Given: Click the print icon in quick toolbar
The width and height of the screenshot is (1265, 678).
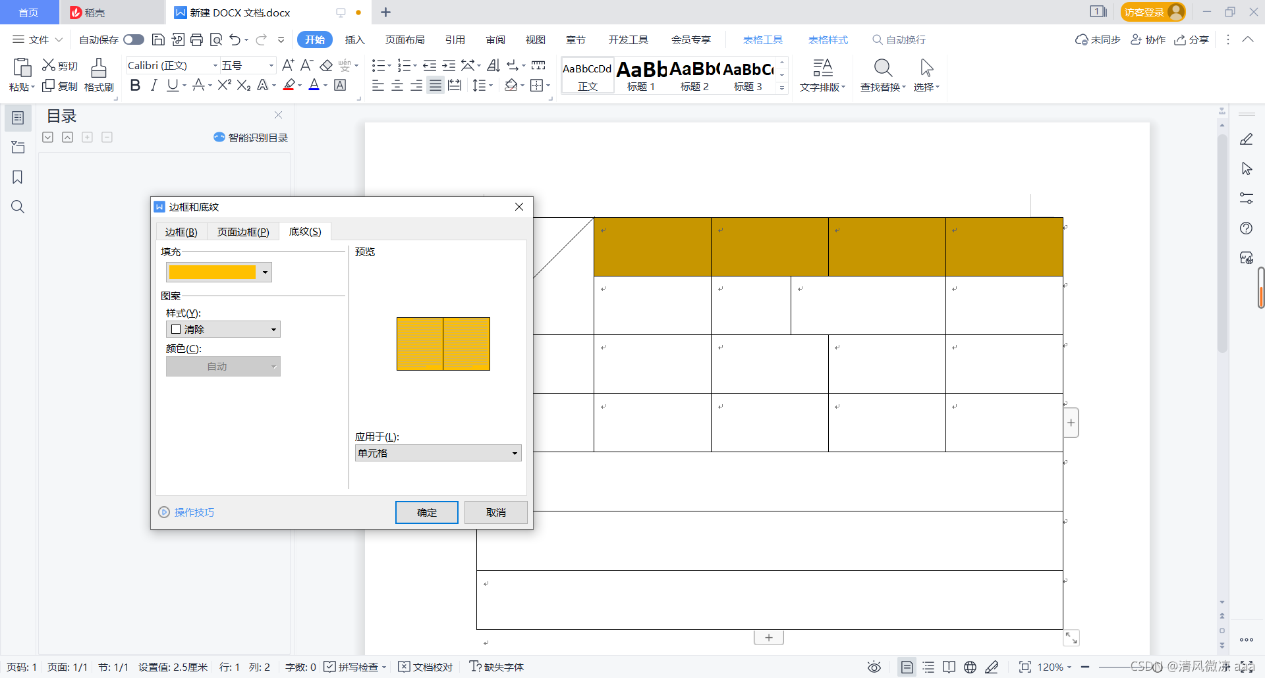Looking at the screenshot, I should pyautogui.click(x=196, y=39).
